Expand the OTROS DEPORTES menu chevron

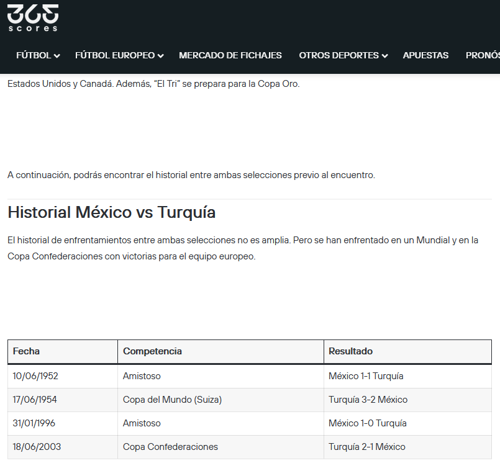coord(385,56)
